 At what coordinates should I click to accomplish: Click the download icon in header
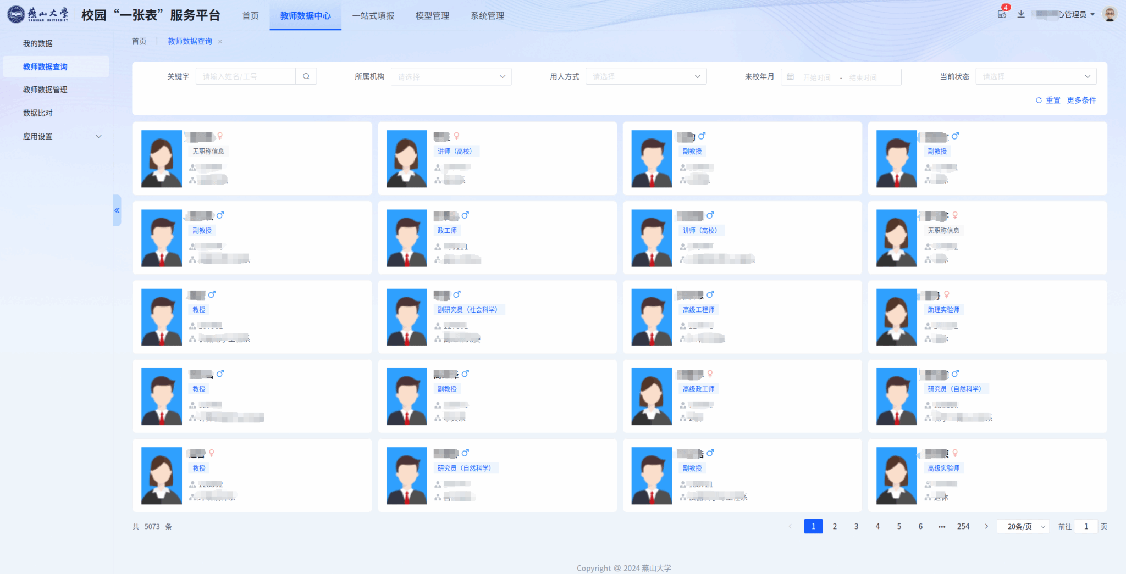1021,14
